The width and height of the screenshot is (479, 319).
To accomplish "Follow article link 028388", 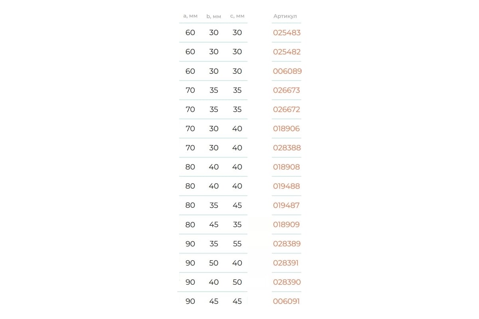I will coord(287,148).
